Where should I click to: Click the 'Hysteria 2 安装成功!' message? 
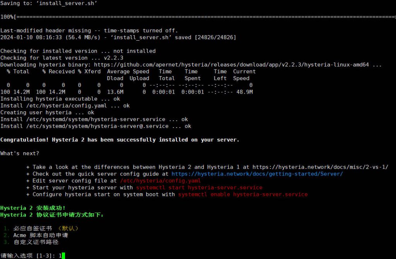click(x=33, y=208)
